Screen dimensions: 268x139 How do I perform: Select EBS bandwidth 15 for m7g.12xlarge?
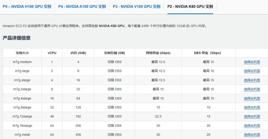click(208, 117)
